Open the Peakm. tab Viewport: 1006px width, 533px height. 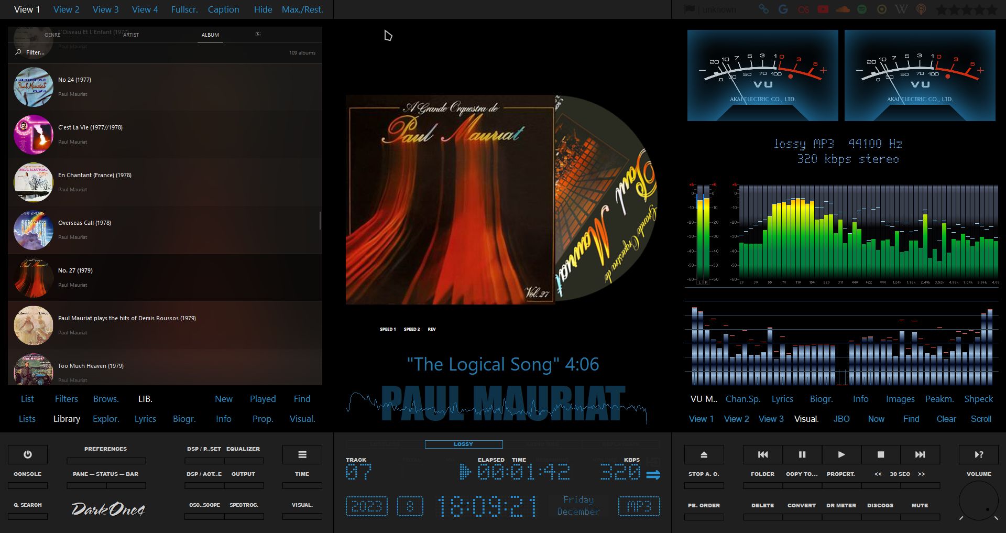[939, 399]
